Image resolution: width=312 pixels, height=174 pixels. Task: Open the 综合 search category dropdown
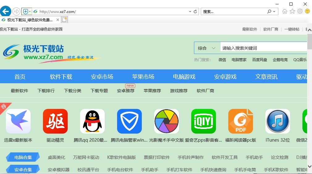207,48
